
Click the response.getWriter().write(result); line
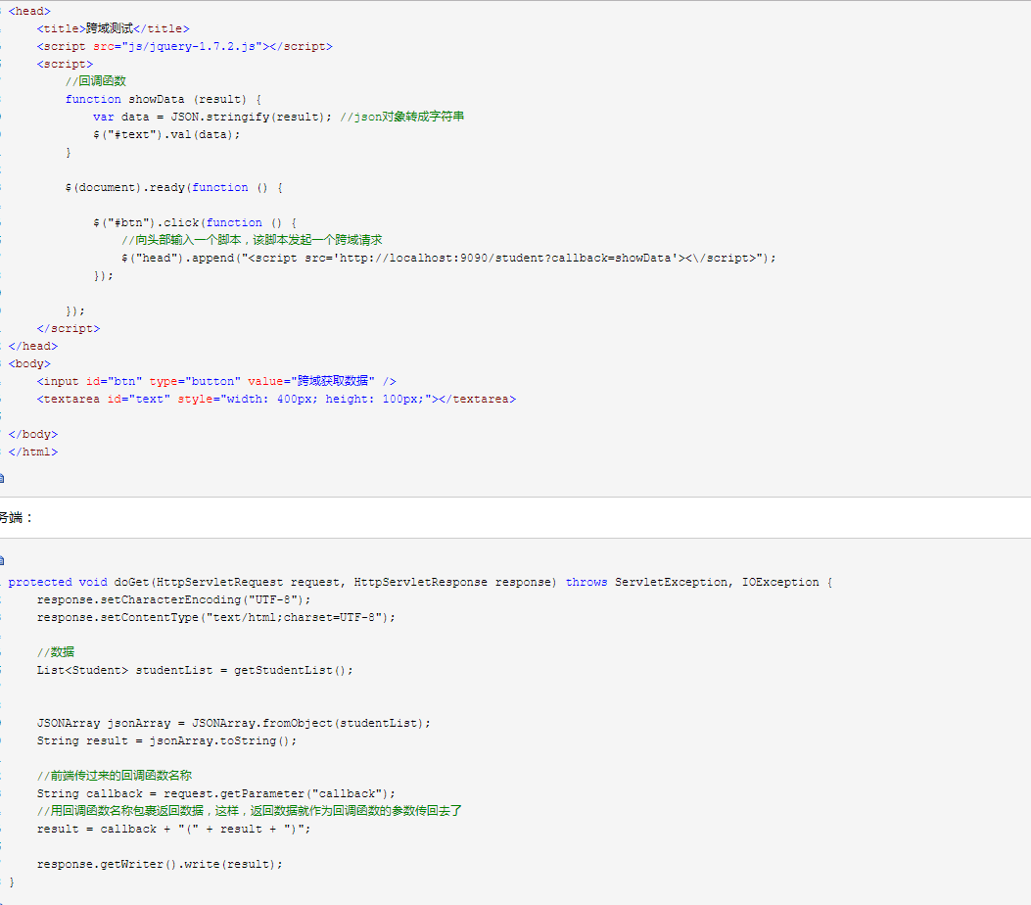coord(160,864)
